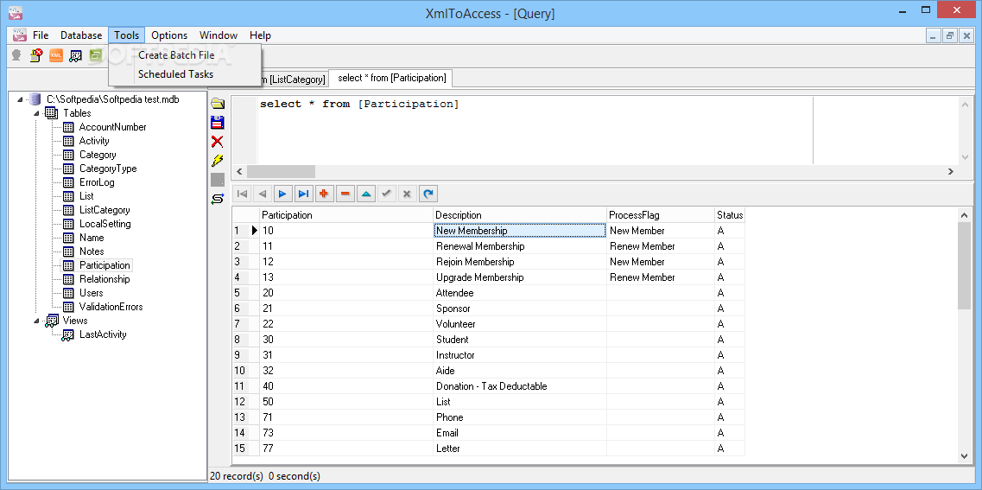
Task: Open the Options menu
Action: pyautogui.click(x=169, y=35)
